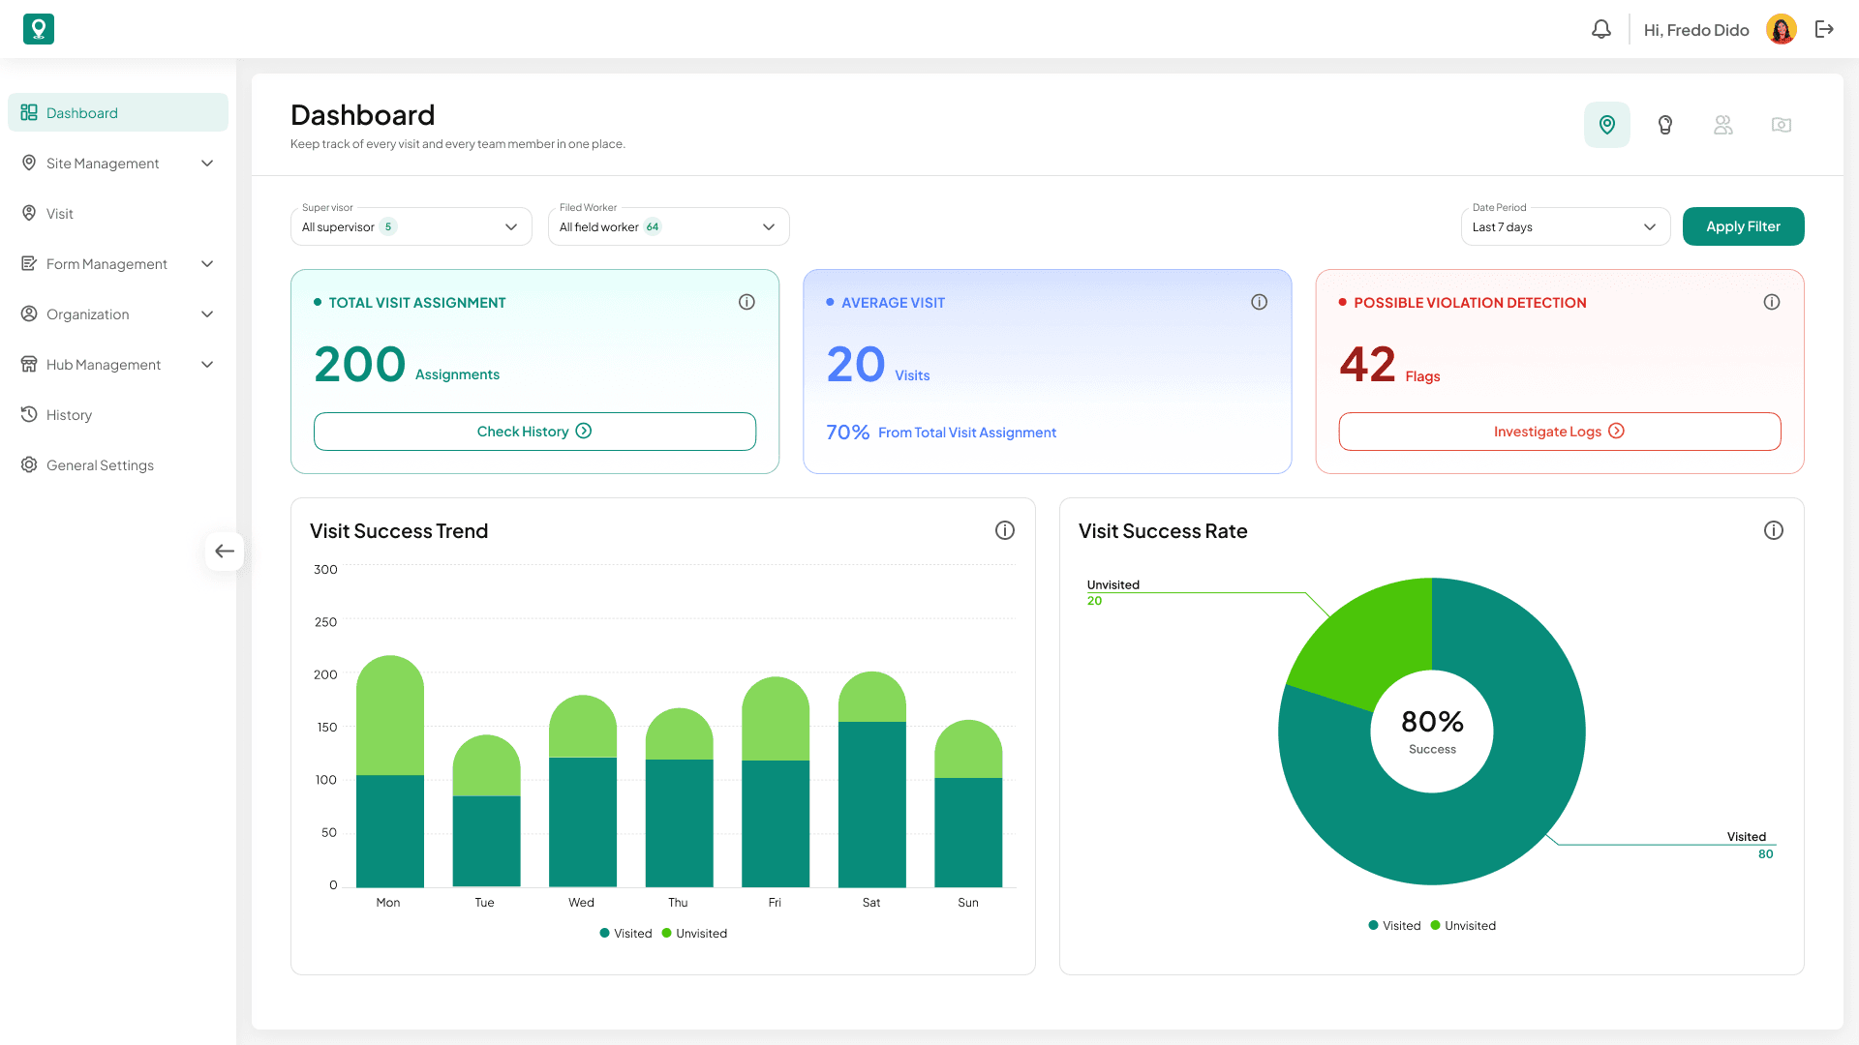Screen dimensions: 1859x1045
Task: Open info icon on Visit Success Rate
Action: tap(1774, 530)
